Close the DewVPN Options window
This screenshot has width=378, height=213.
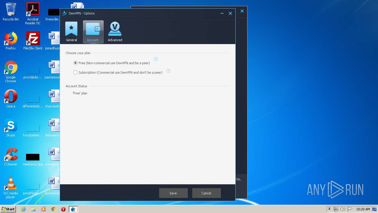(230, 13)
